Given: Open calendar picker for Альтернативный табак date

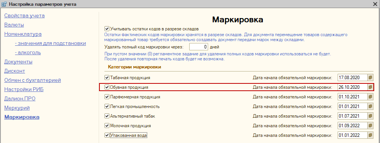Looking at the screenshot, I should (x=370, y=116).
